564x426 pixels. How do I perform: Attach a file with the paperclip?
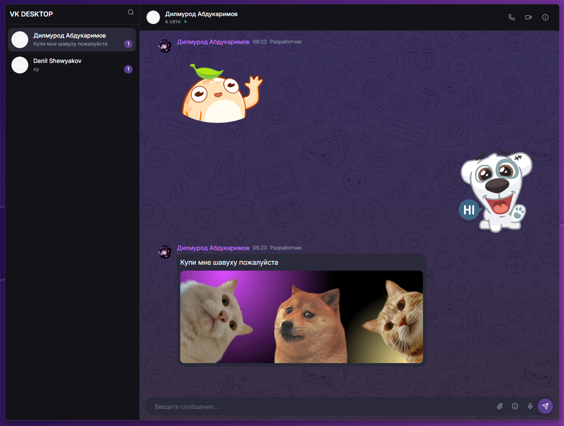(x=500, y=406)
